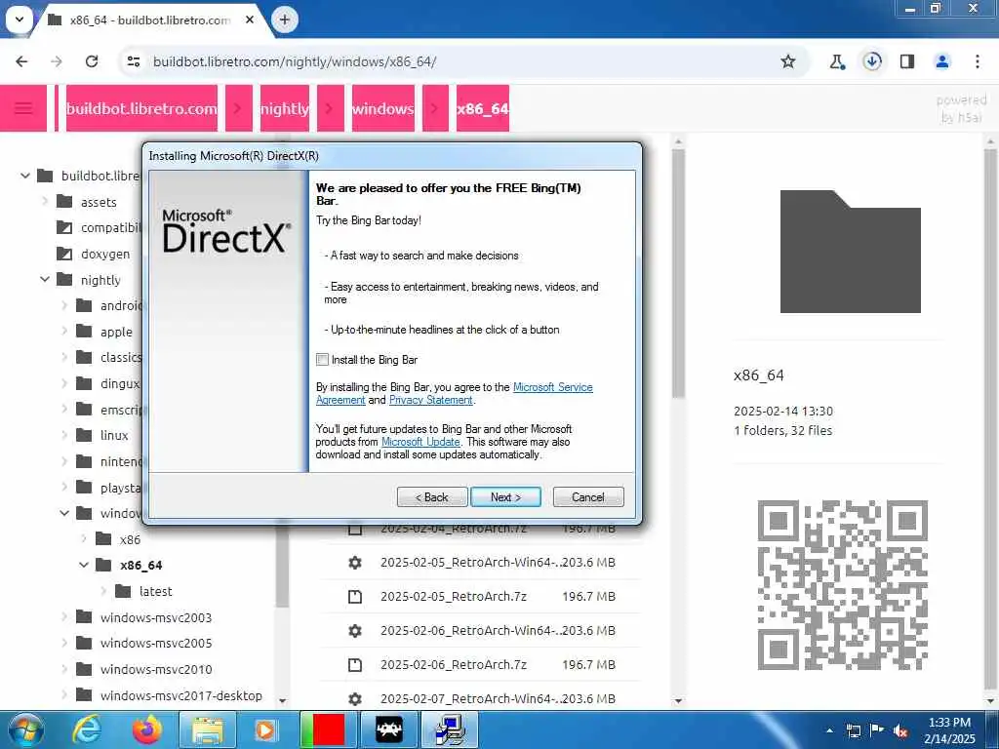Switch to the DirectX installer taskbar icon
999x749 pixels.
(x=450, y=729)
